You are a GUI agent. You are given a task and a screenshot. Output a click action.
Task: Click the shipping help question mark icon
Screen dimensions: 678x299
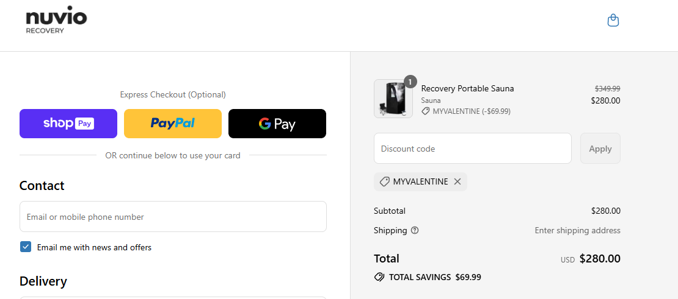(x=415, y=231)
